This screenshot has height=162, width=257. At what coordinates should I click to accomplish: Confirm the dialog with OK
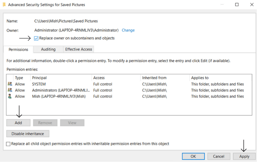pos(193,156)
